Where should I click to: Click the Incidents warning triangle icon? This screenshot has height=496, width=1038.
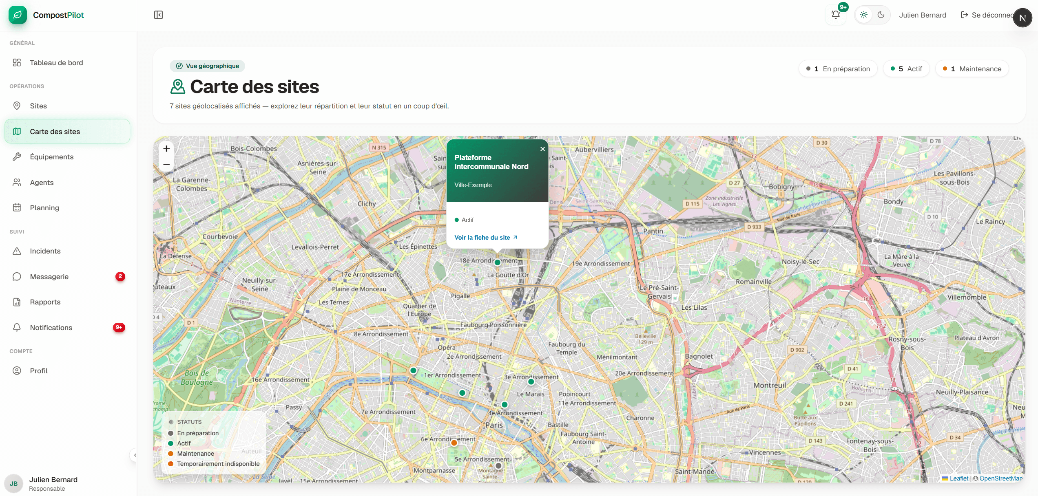17,251
